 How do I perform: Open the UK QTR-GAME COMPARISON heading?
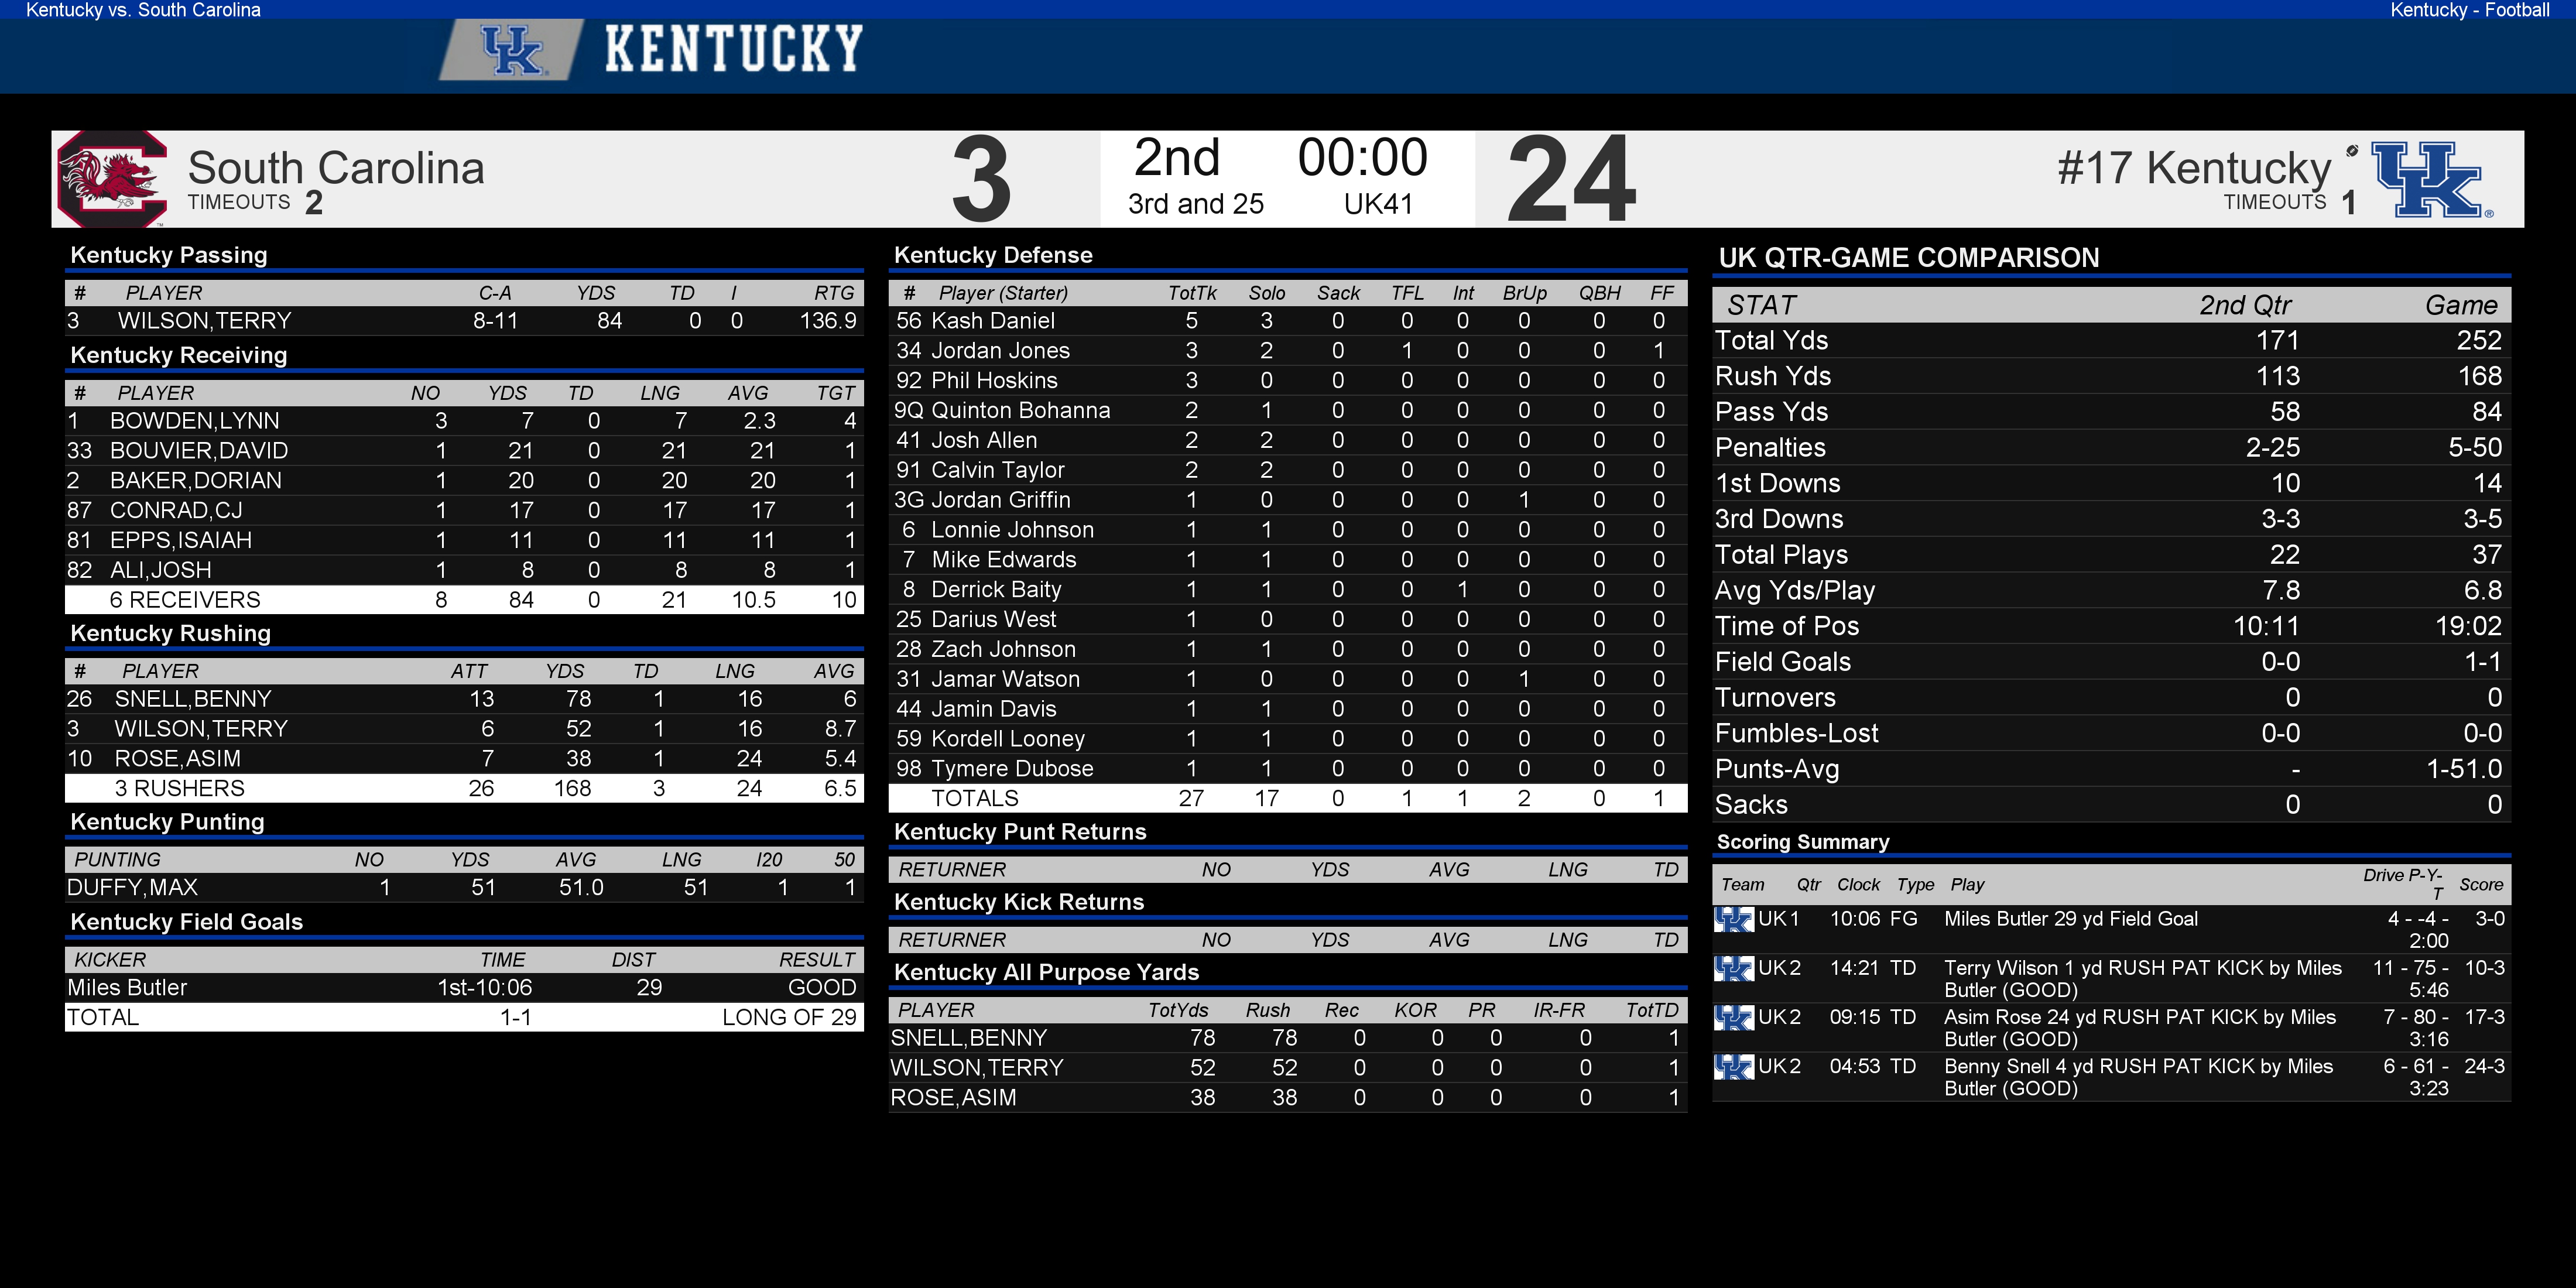point(1908,258)
